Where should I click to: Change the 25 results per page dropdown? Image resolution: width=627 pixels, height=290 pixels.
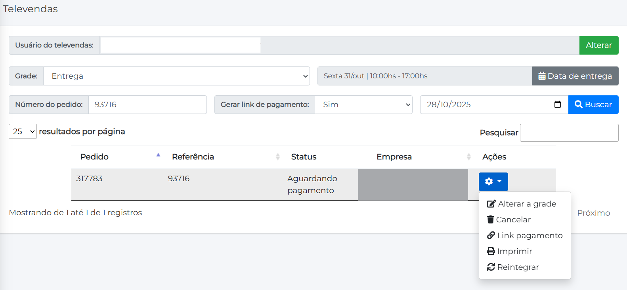23,131
